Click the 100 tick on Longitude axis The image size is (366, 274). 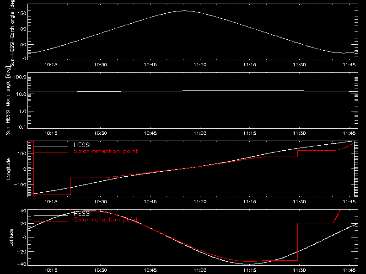(22, 153)
